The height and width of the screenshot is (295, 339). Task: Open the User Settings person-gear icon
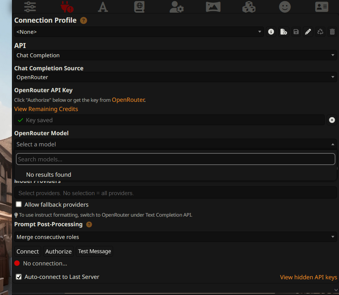[176, 7]
